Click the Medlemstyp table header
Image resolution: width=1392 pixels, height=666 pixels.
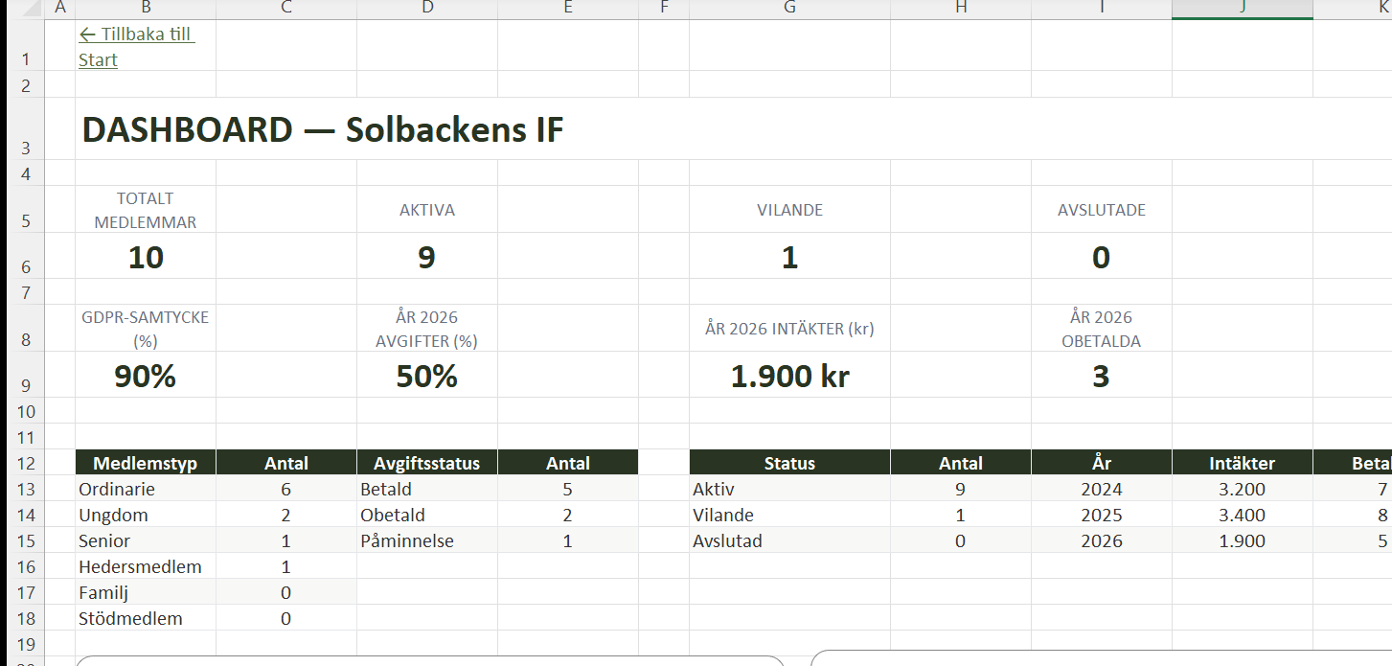point(146,463)
